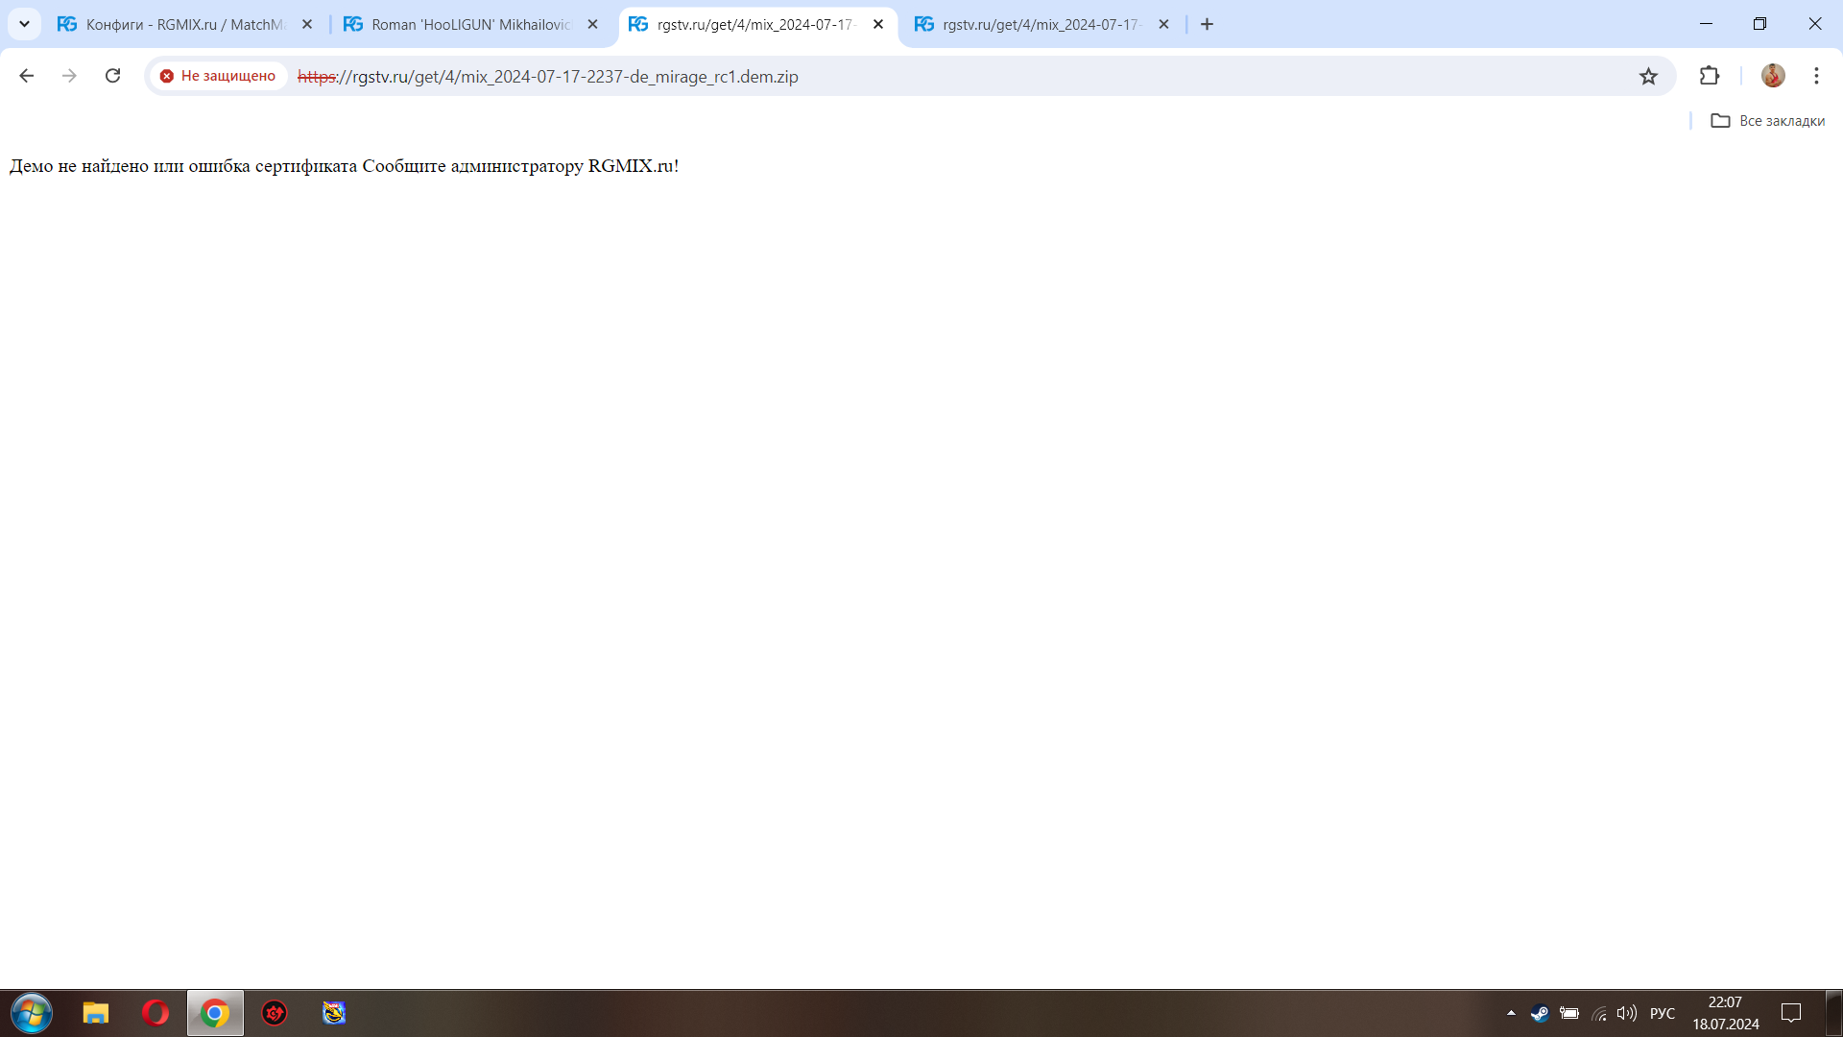The width and height of the screenshot is (1843, 1037).
Task: Minimize the Chrome window
Action: (1706, 24)
